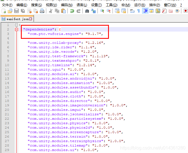Open Folder as Workspace icon

[x=171, y=11]
